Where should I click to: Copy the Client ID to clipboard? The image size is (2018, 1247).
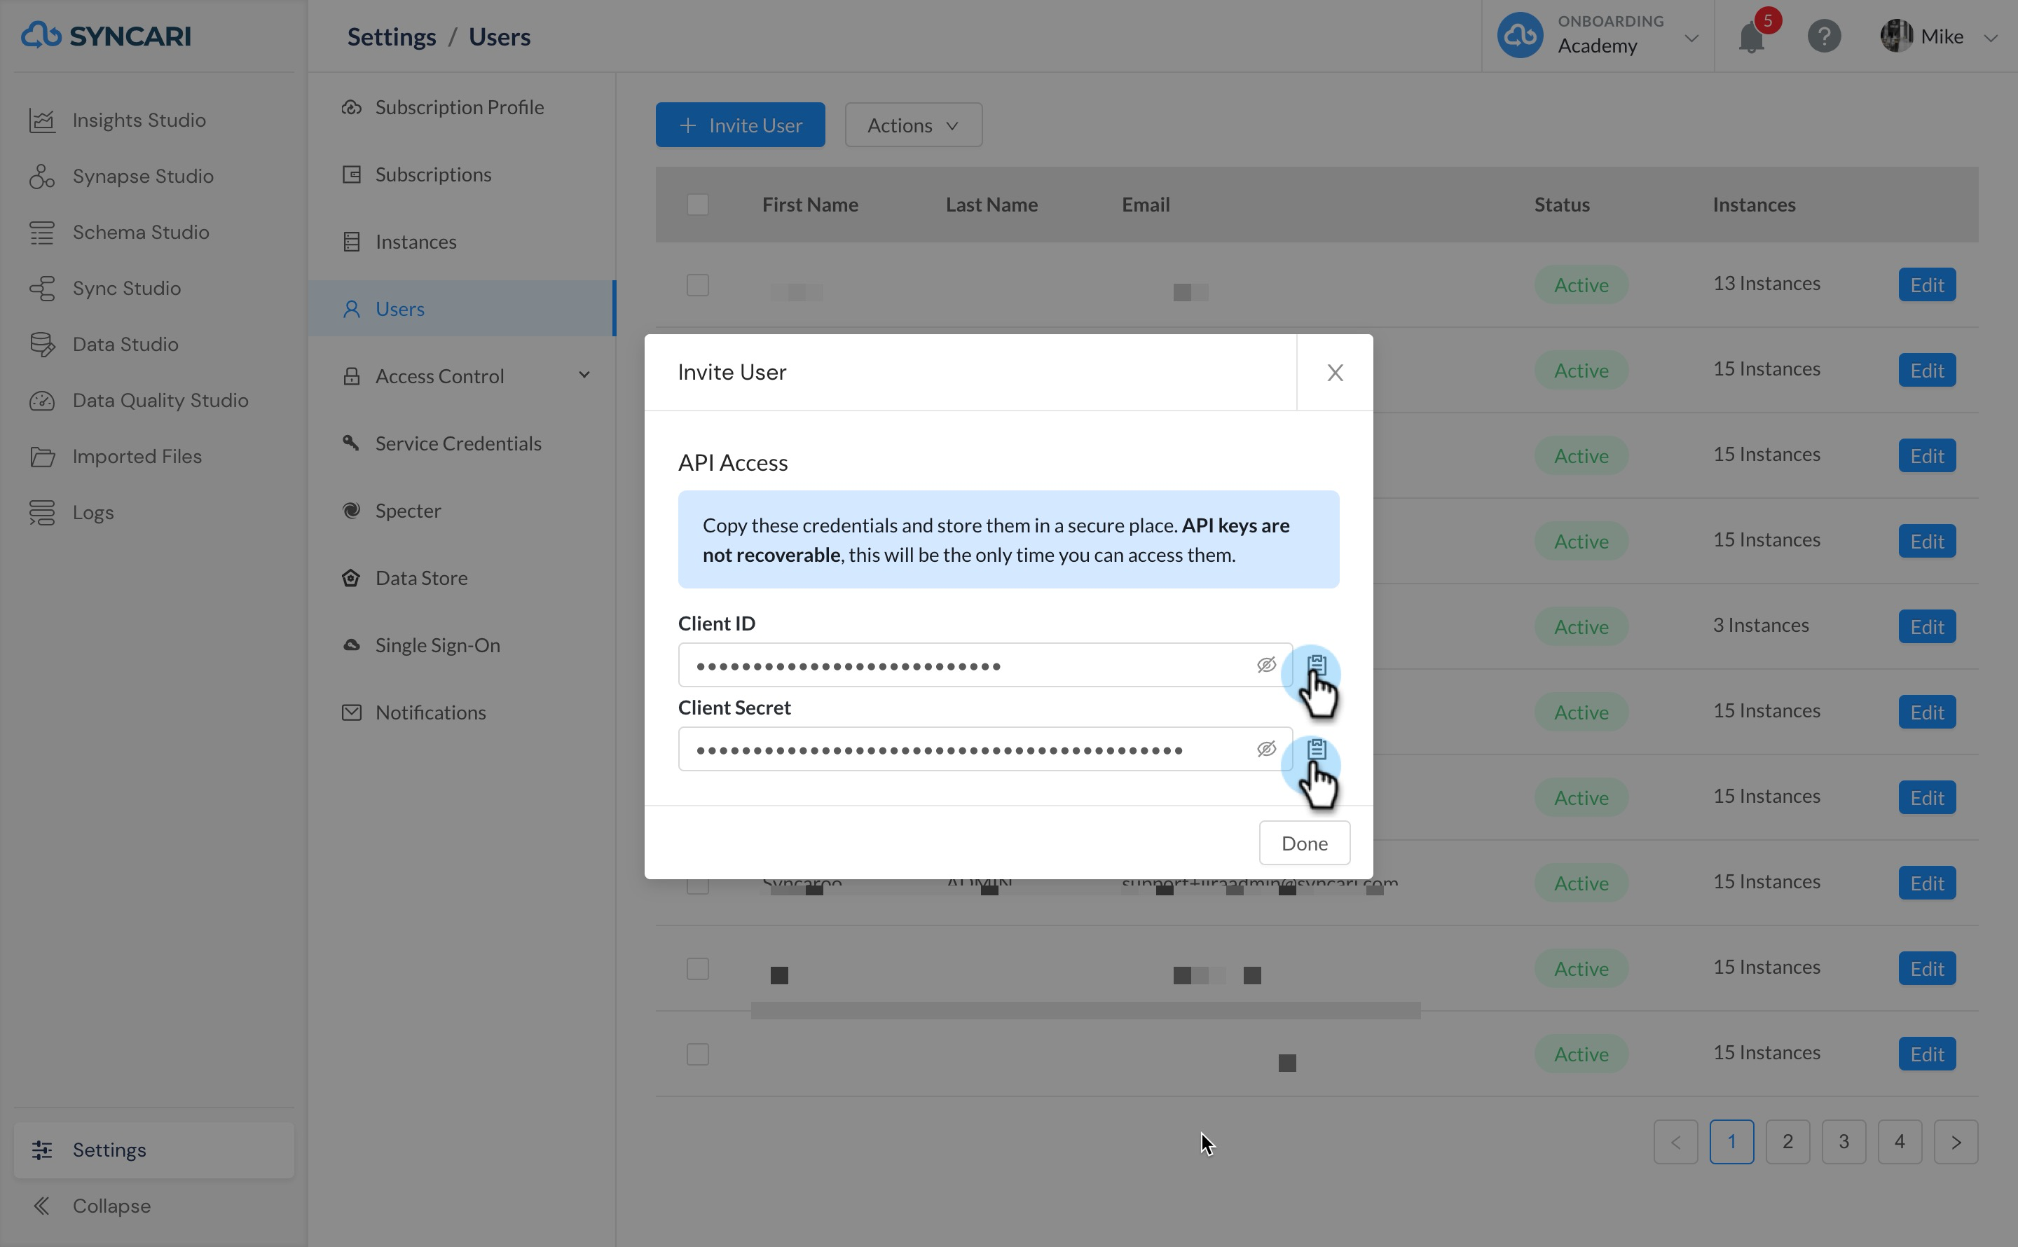[x=1316, y=665]
